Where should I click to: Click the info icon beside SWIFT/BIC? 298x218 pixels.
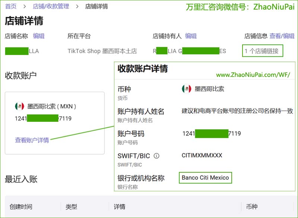156,156
